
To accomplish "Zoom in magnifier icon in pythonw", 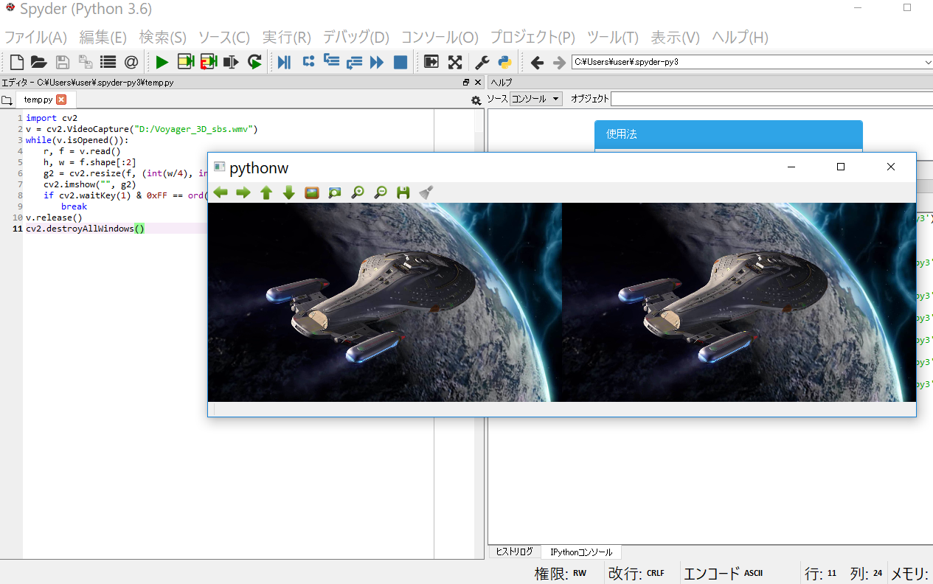I will (358, 192).
